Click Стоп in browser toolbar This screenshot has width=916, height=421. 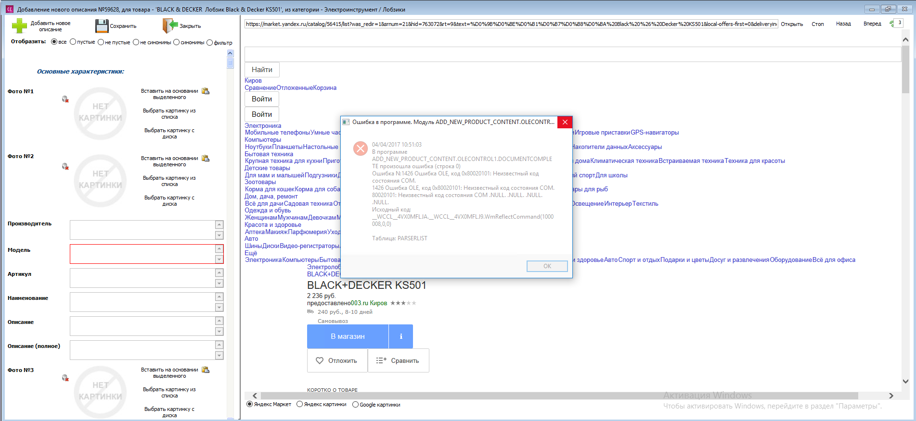pyautogui.click(x=818, y=24)
